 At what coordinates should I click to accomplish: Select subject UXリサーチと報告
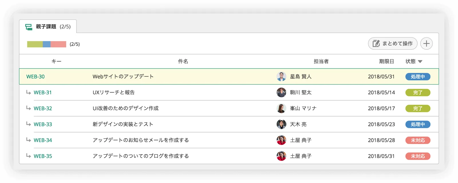coord(114,93)
